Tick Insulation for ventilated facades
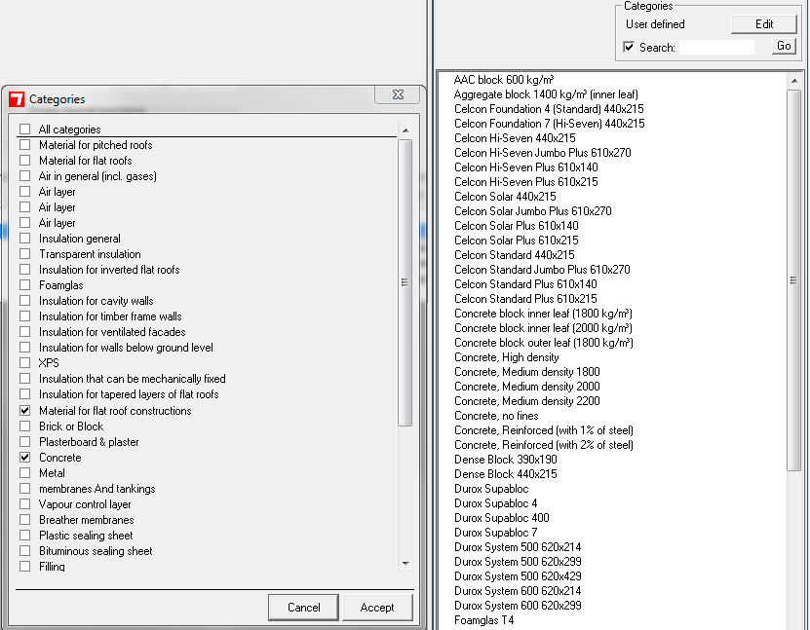 tap(24, 331)
